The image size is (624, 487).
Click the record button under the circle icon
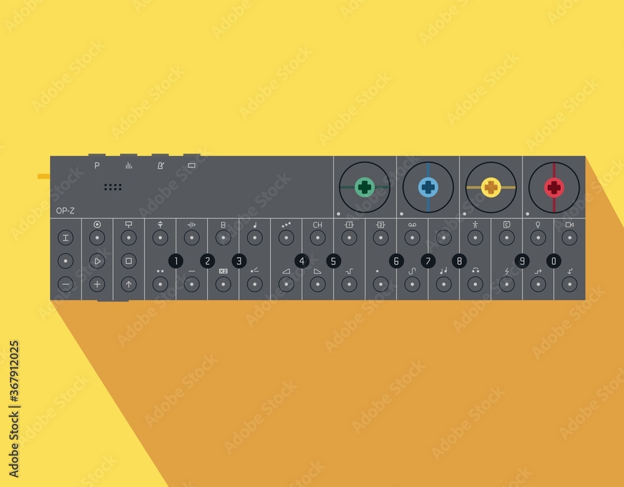click(97, 238)
